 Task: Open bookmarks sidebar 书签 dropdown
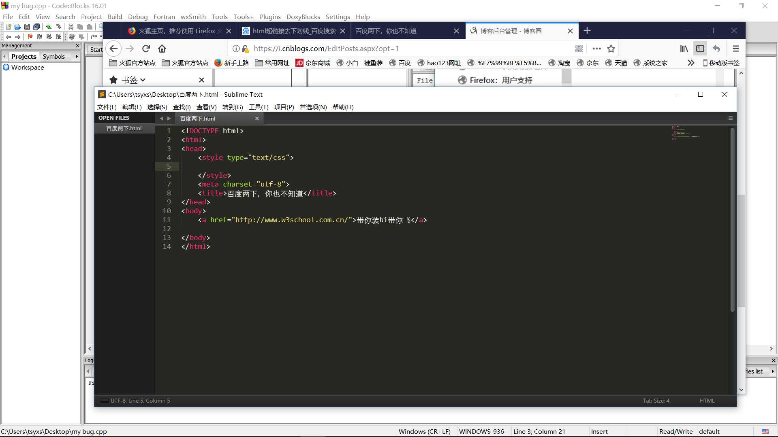tap(133, 80)
